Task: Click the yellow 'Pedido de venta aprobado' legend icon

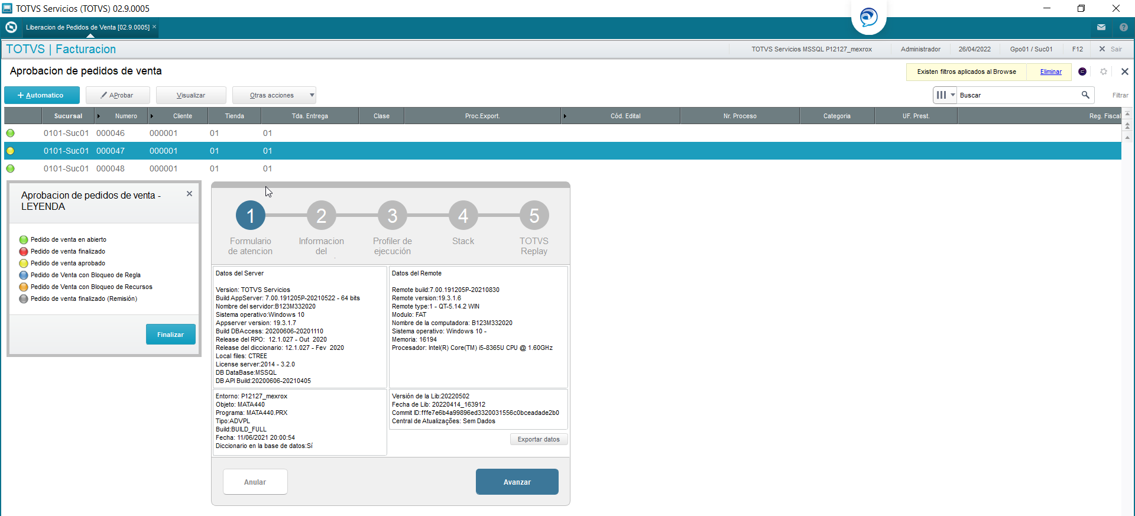Action: pos(24,263)
